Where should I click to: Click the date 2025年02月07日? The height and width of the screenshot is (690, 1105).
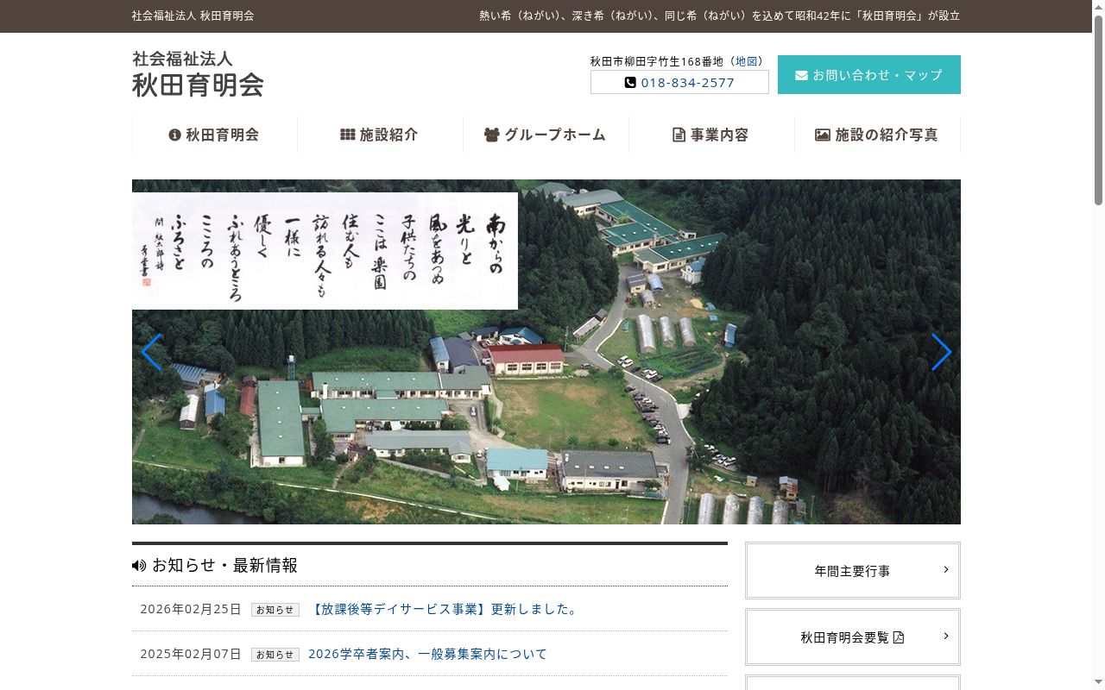(x=191, y=654)
